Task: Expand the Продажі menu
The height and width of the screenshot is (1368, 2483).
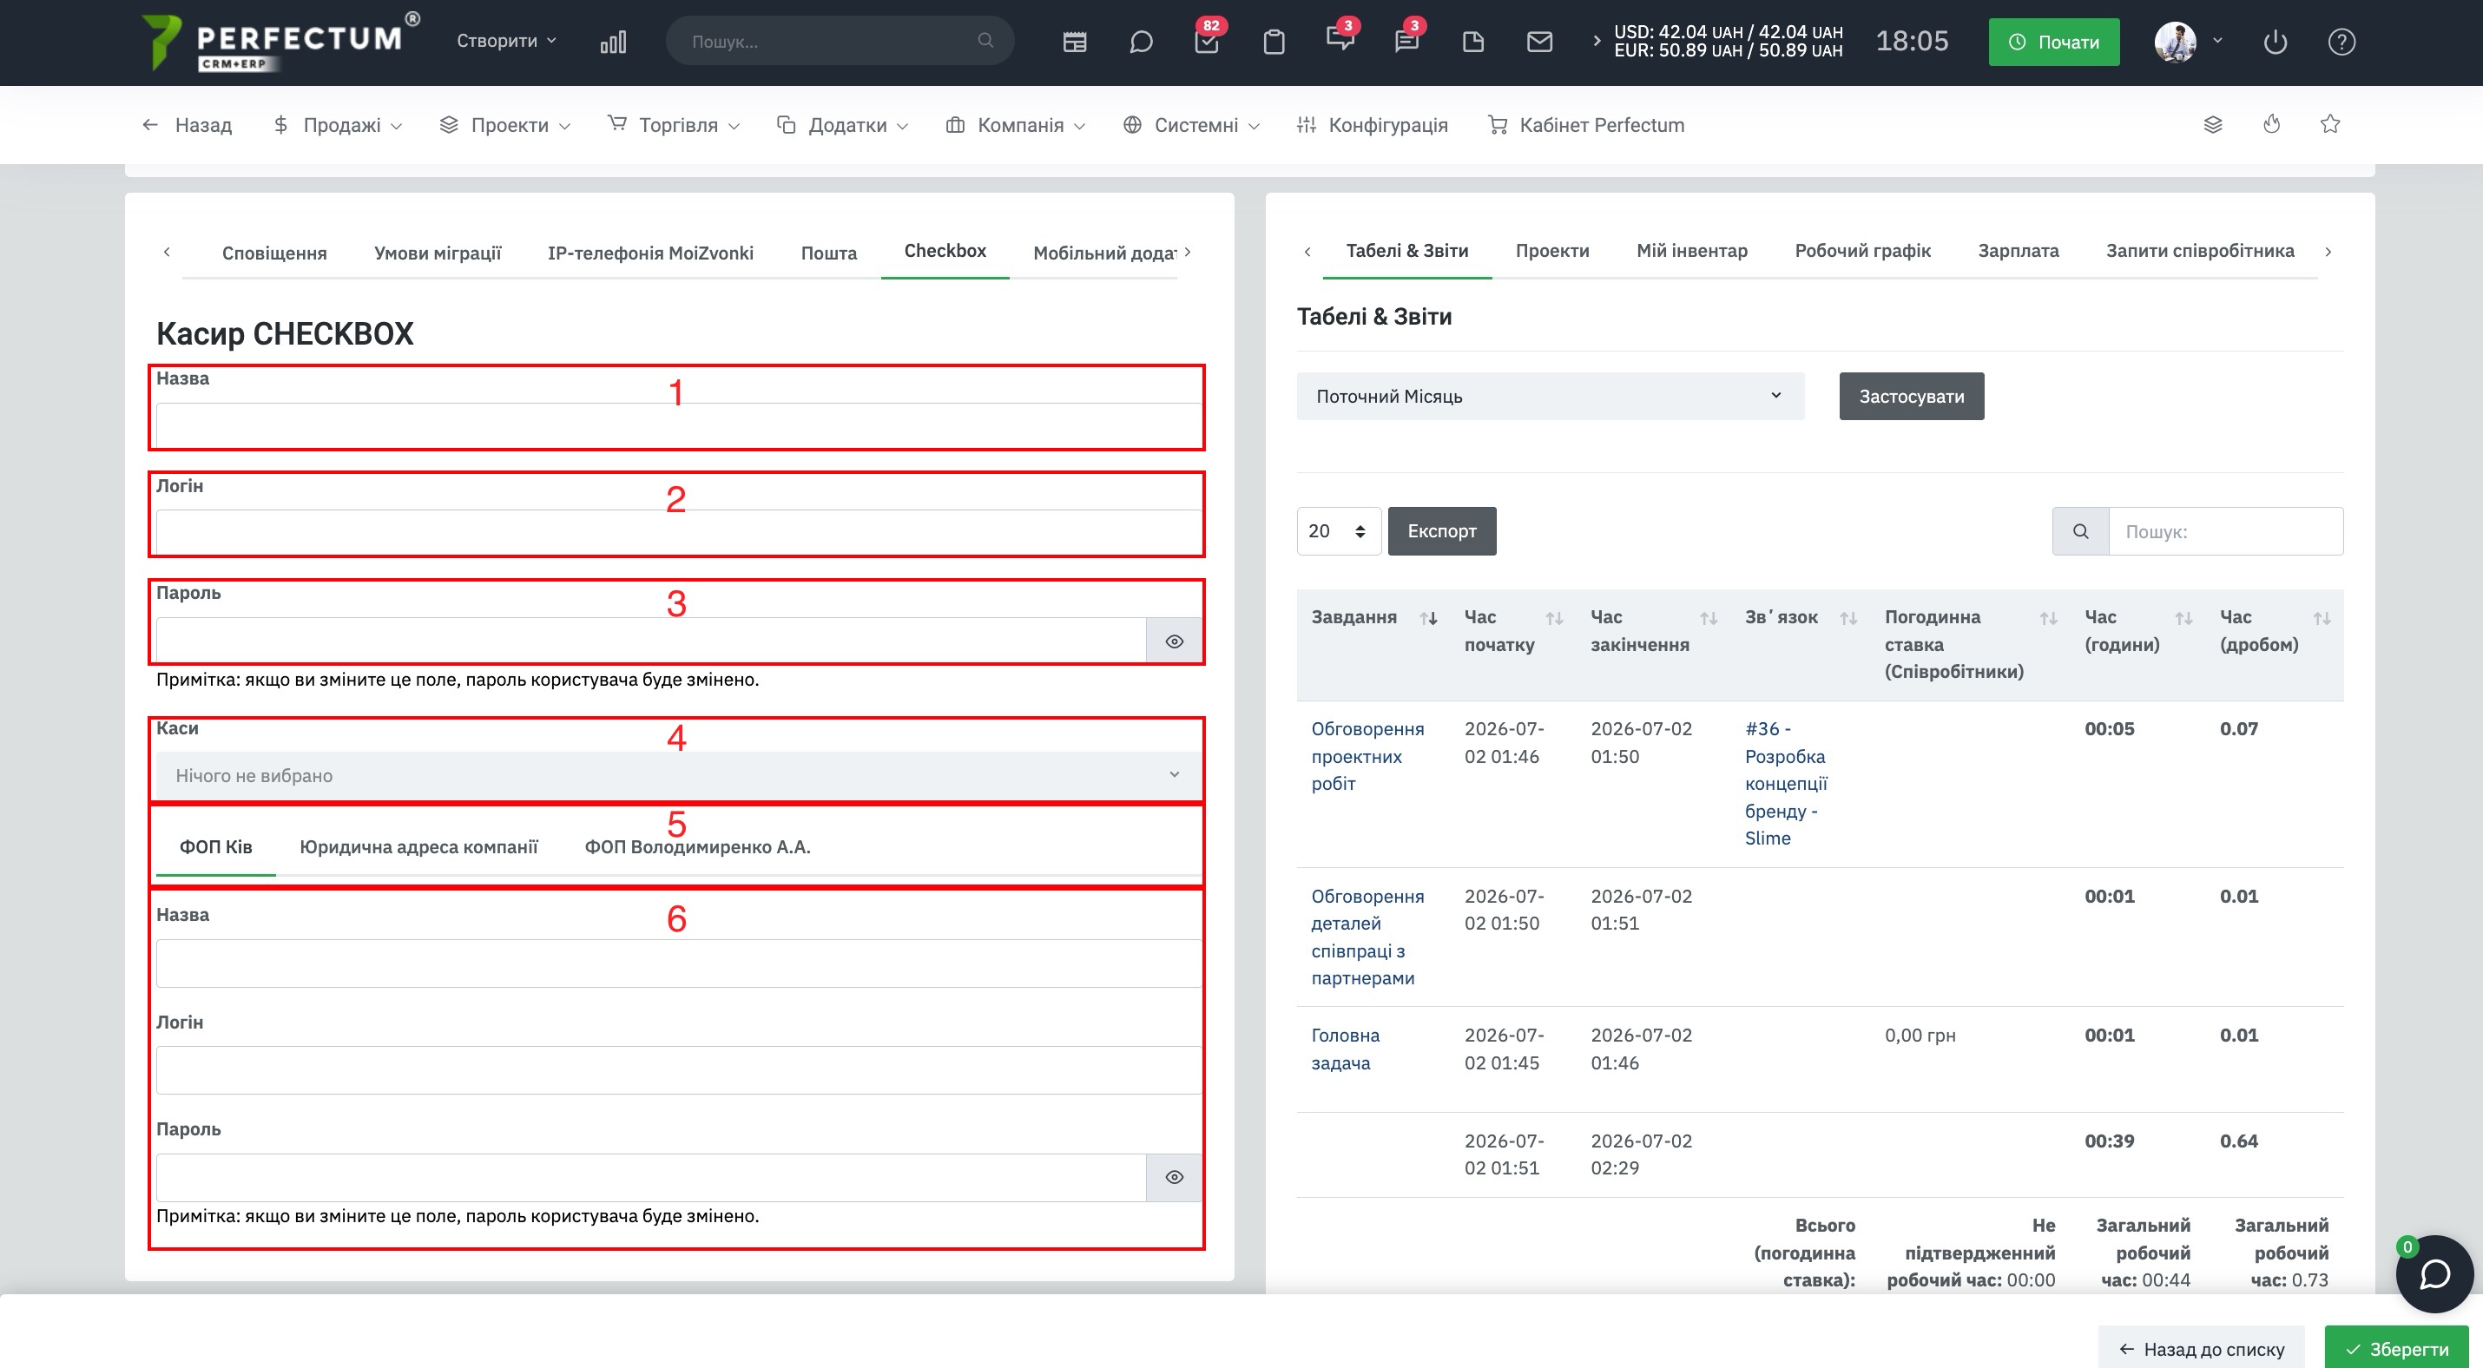Action: (x=339, y=125)
